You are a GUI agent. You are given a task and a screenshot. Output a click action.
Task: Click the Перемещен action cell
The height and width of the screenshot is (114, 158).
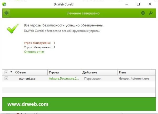pos(93,79)
